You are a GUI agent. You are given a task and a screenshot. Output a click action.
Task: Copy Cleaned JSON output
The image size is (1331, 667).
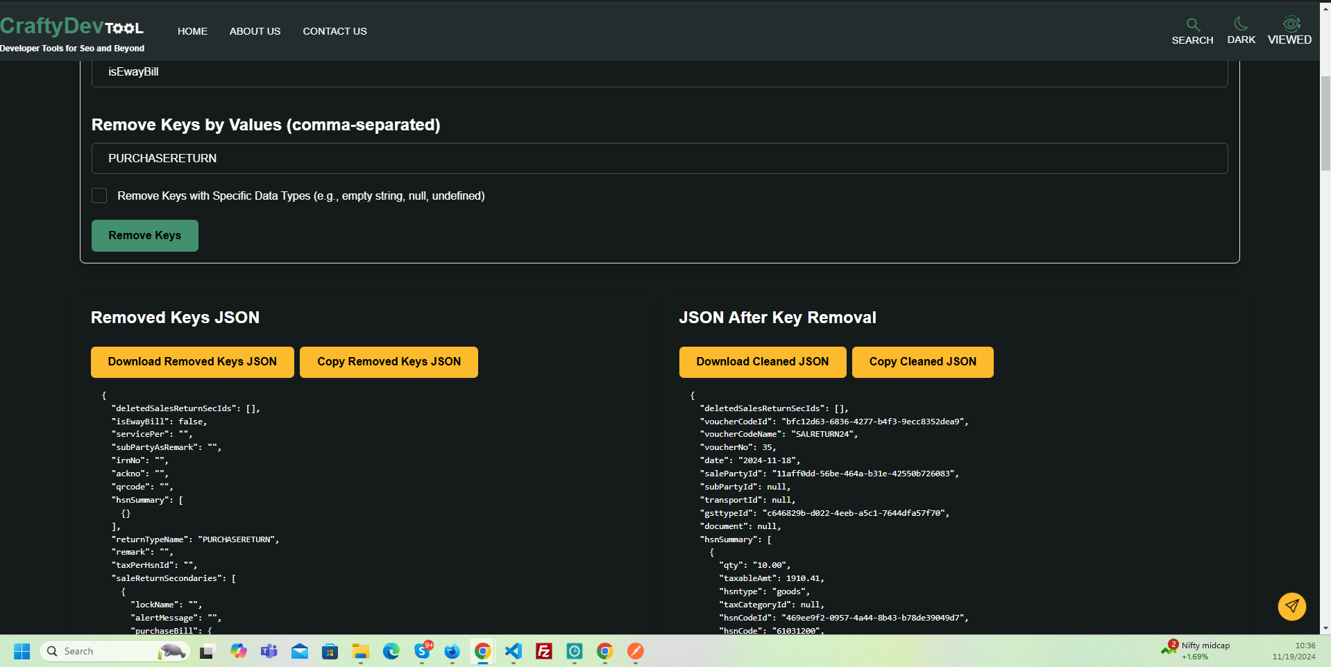click(x=922, y=362)
